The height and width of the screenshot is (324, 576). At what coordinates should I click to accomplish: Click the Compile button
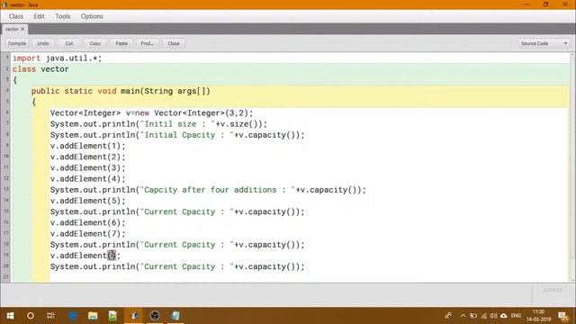pyautogui.click(x=17, y=43)
